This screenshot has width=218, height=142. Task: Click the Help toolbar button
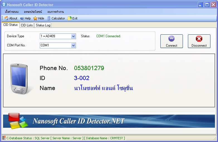25,18
